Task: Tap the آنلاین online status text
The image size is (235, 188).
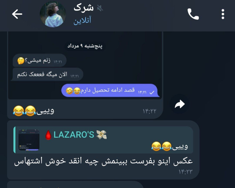Action: (x=82, y=21)
